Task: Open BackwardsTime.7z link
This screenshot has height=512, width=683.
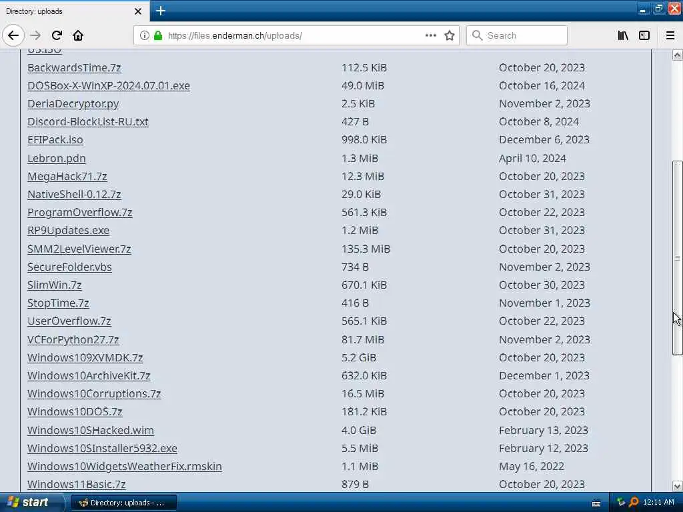Action: (74, 68)
